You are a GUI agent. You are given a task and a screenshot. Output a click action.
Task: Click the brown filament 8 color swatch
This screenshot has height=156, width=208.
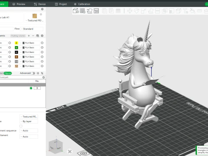pyautogui.click(x=16, y=57)
